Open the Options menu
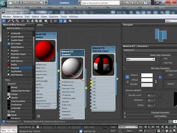Screen dimensions: 177x133 point(53,17)
